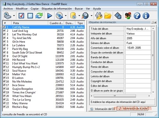Screen dimensions: 159x118
Task: Uncheck track 1 Call My Name
Action: pyautogui.click(x=4, y=27)
